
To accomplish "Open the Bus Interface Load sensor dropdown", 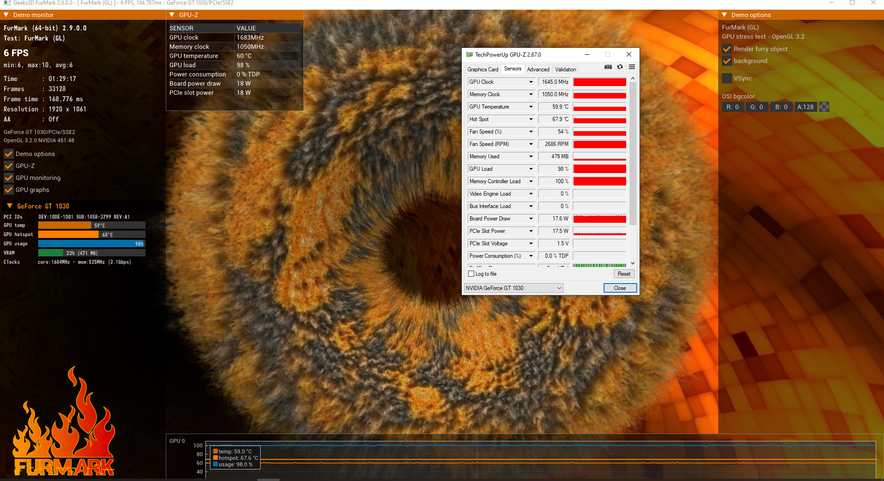I will [531, 206].
